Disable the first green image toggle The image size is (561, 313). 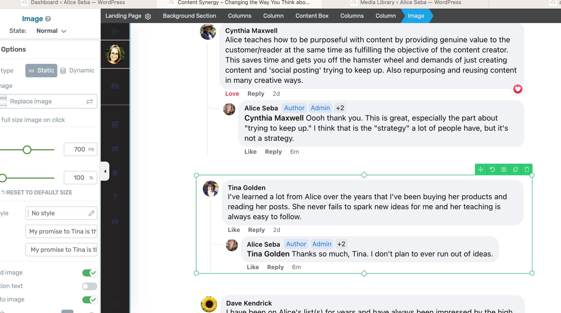[90, 273]
